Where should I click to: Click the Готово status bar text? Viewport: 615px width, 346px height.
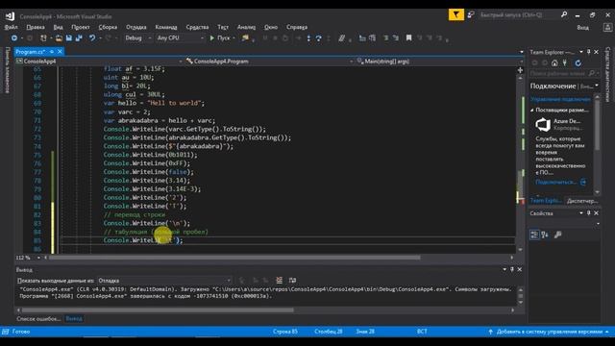21,332
